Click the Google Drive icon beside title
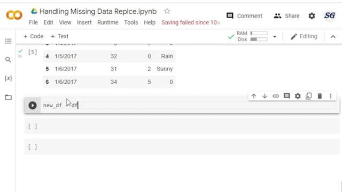Screen dimensions: 342x192 [x=34, y=11]
